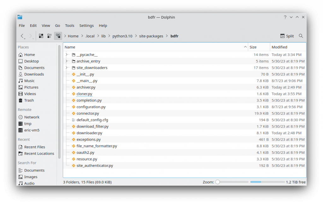Screen dimensions: 323x205
Task: Select the default_config.cfg file
Action: [x=92, y=120]
